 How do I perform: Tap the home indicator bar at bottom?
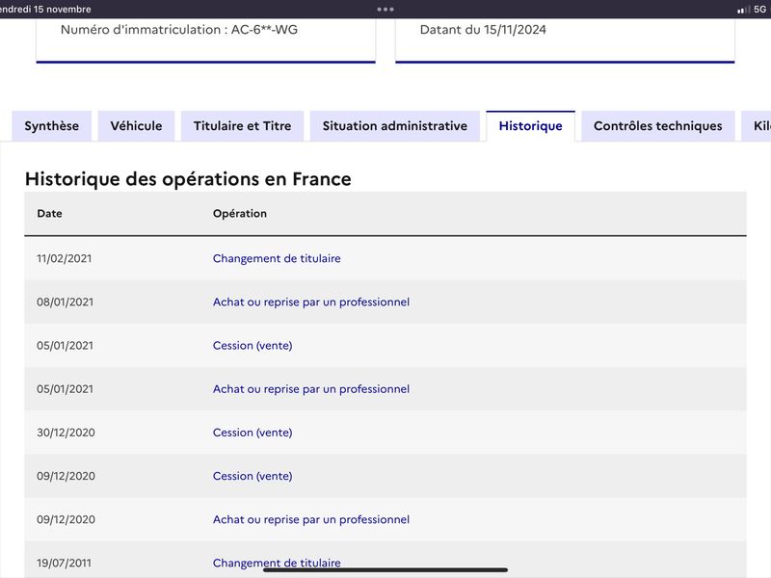tap(385, 570)
